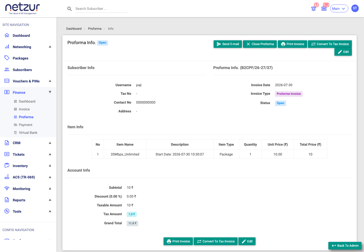
Task: Click the ST user avatar
Action: point(355,8)
